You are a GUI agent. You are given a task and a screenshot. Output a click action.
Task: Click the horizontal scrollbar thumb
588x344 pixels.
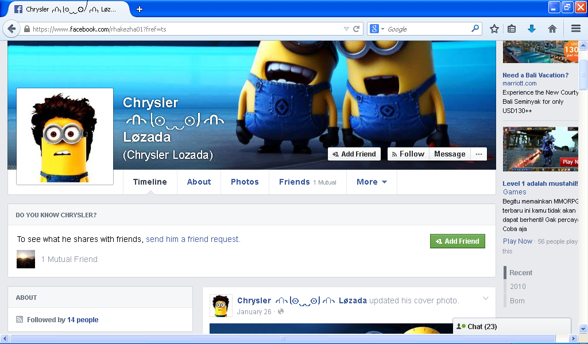pos(283,338)
